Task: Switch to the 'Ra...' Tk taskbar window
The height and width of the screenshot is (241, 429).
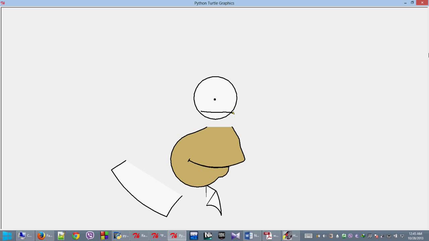Action: tap(140, 236)
